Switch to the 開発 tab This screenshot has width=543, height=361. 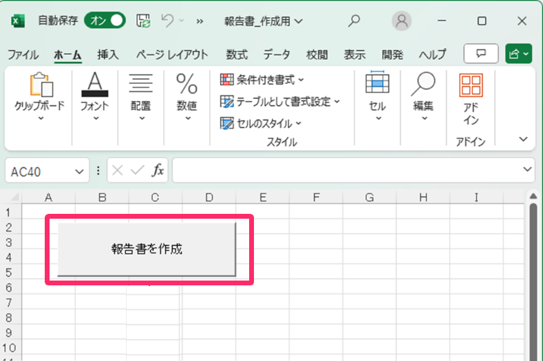pos(392,55)
